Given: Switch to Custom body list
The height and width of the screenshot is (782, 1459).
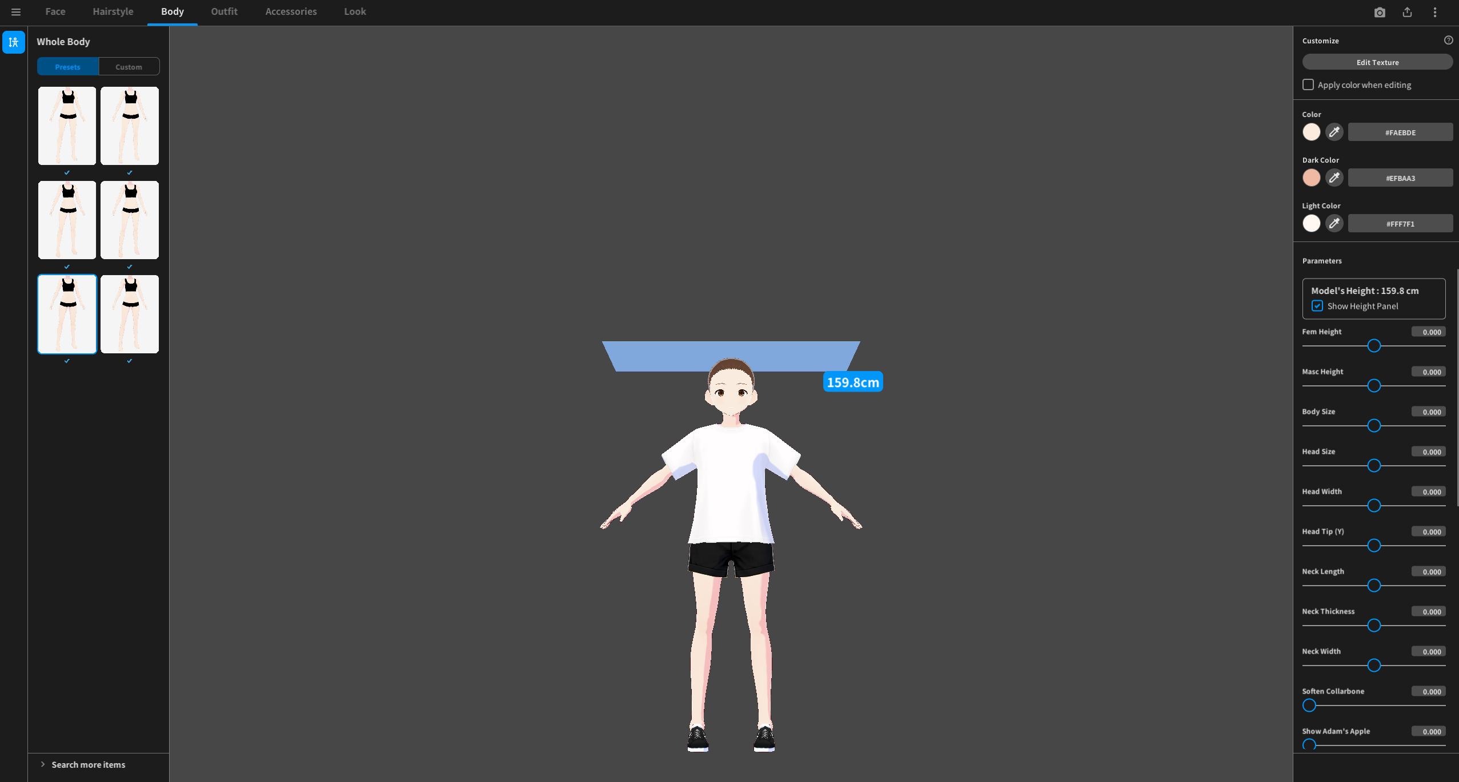Looking at the screenshot, I should 129,67.
